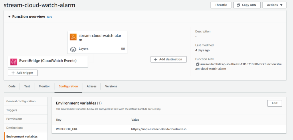Open the Versions tab
Image resolution: width=293 pixels, height=140 pixels.
click(x=111, y=86)
